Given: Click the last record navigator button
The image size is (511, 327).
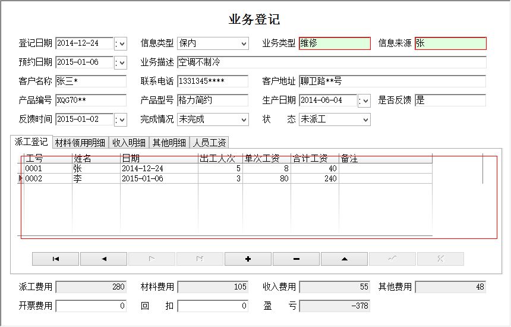Looking at the screenshot, I should [x=200, y=259].
